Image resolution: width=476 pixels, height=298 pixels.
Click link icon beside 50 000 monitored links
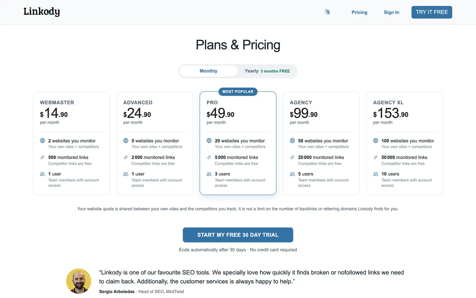(x=376, y=157)
